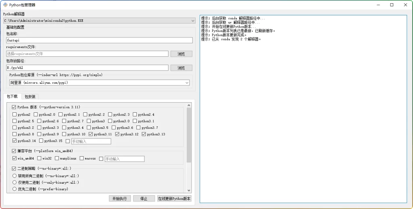The height and width of the screenshot is (209, 413).
Task: Click the package name field containing fastapi
Action: 99,40
